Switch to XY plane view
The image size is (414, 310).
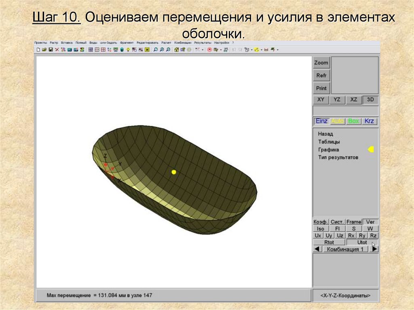coord(321,99)
